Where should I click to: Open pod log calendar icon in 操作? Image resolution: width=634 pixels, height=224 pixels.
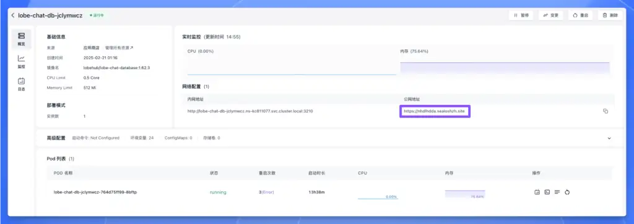click(537, 192)
